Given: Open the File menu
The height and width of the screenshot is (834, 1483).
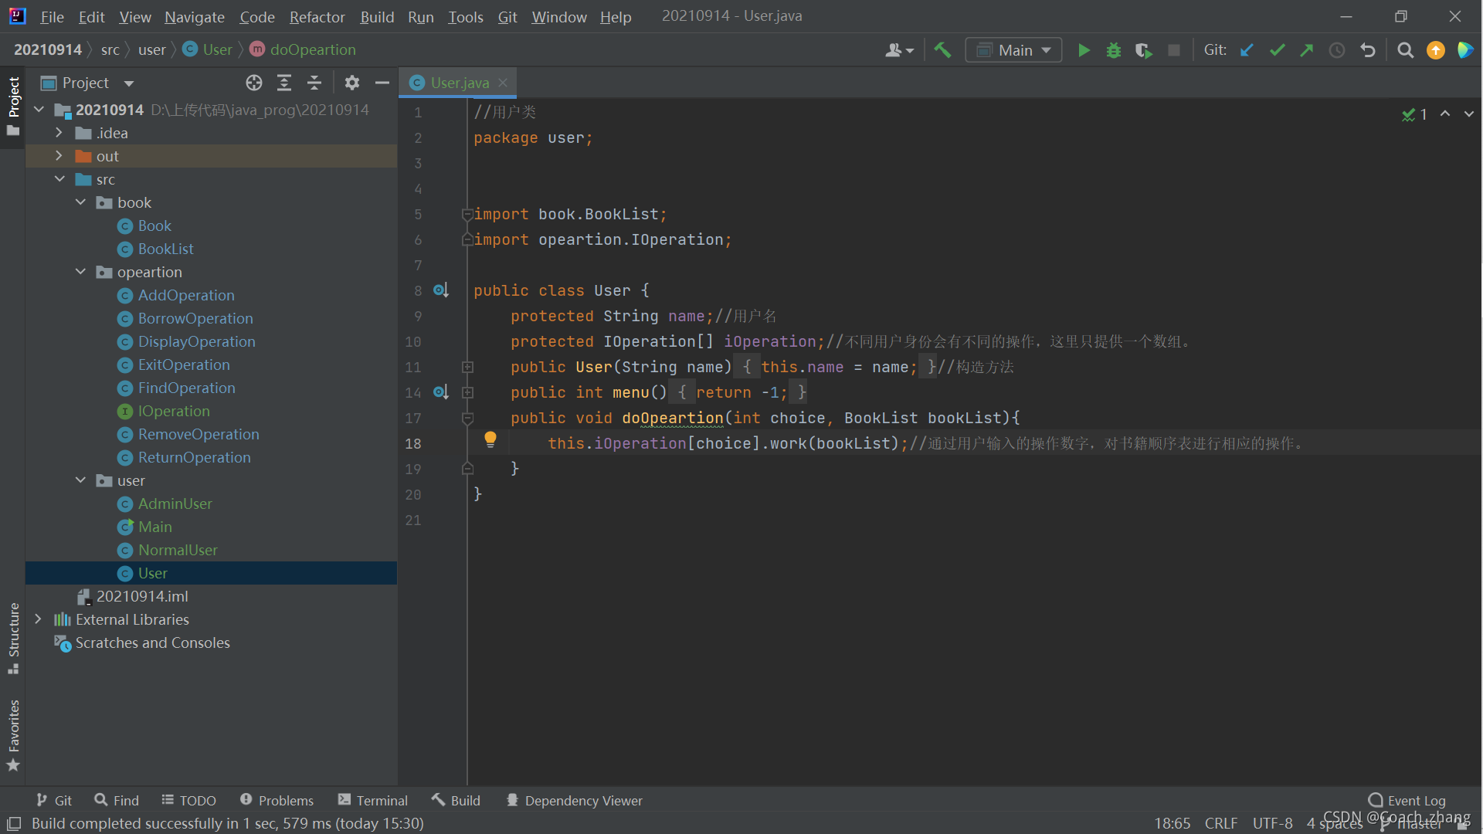Looking at the screenshot, I should point(52,16).
